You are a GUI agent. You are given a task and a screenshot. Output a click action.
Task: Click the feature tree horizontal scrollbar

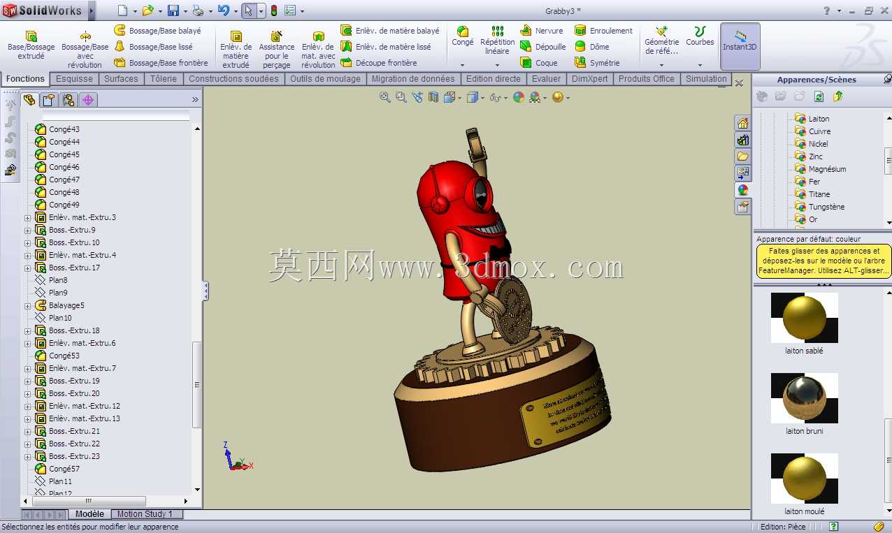point(89,501)
